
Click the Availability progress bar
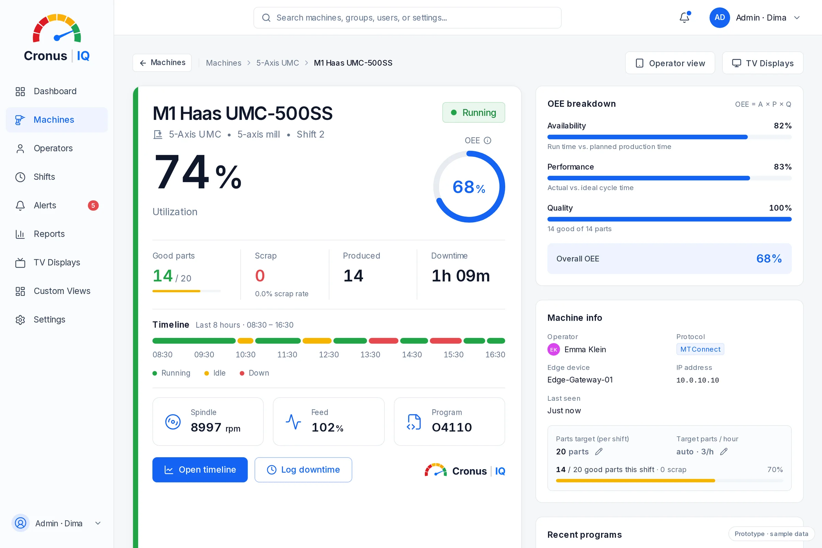[669, 137]
